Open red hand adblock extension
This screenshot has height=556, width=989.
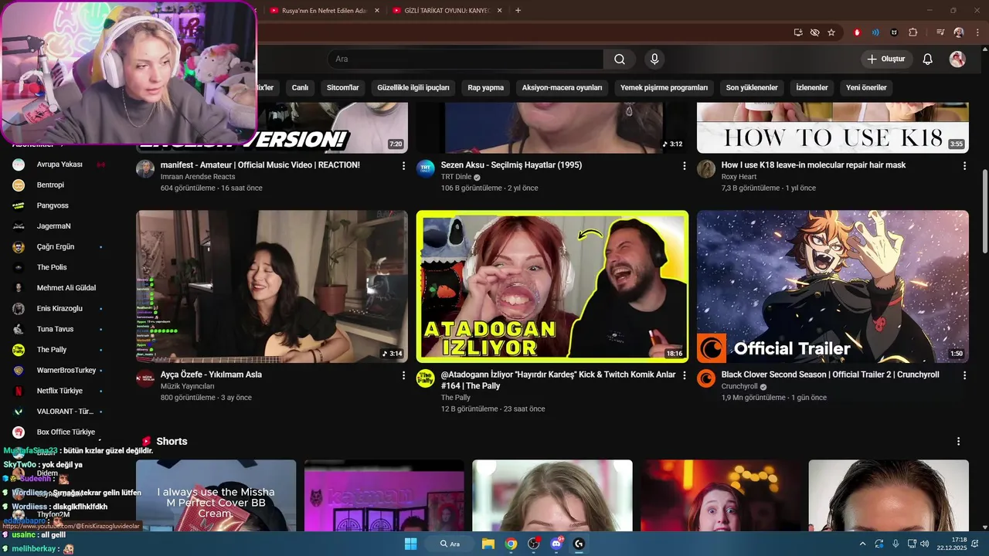tap(857, 32)
